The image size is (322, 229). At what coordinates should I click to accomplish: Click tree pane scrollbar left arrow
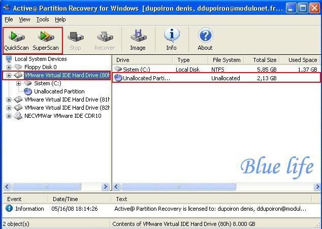coord(7,186)
